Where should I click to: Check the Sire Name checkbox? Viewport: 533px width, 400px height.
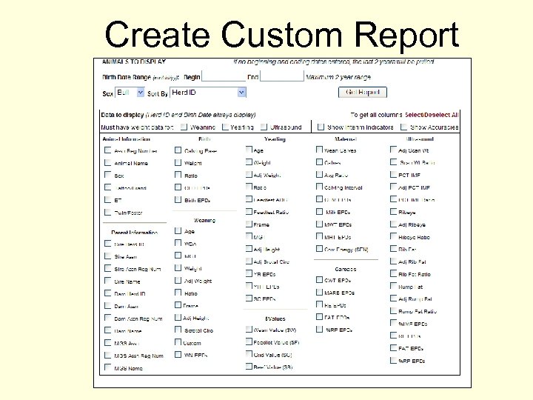point(108,281)
